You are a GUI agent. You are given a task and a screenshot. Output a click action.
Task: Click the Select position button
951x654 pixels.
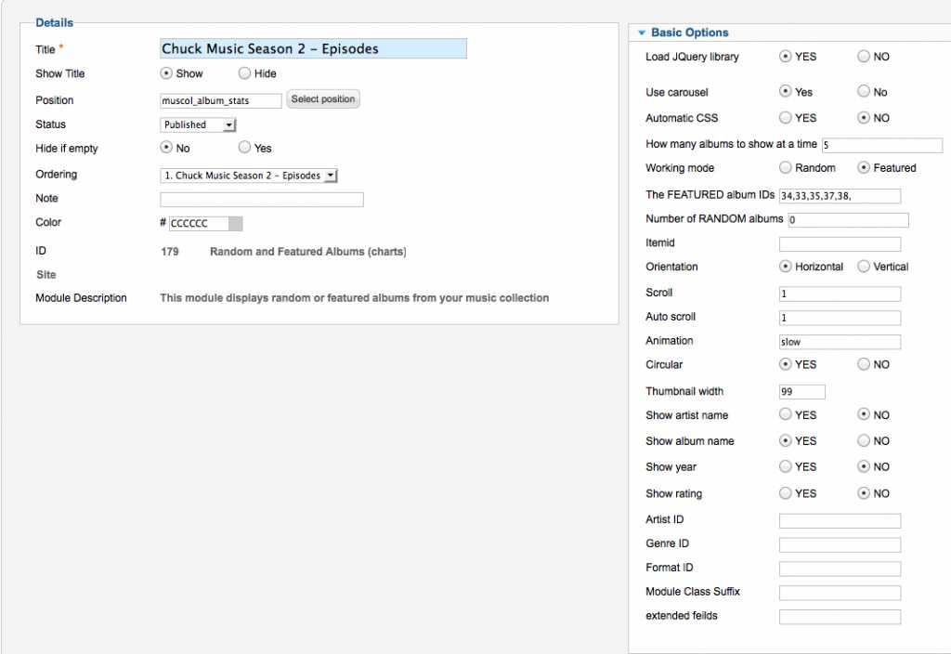click(x=322, y=99)
